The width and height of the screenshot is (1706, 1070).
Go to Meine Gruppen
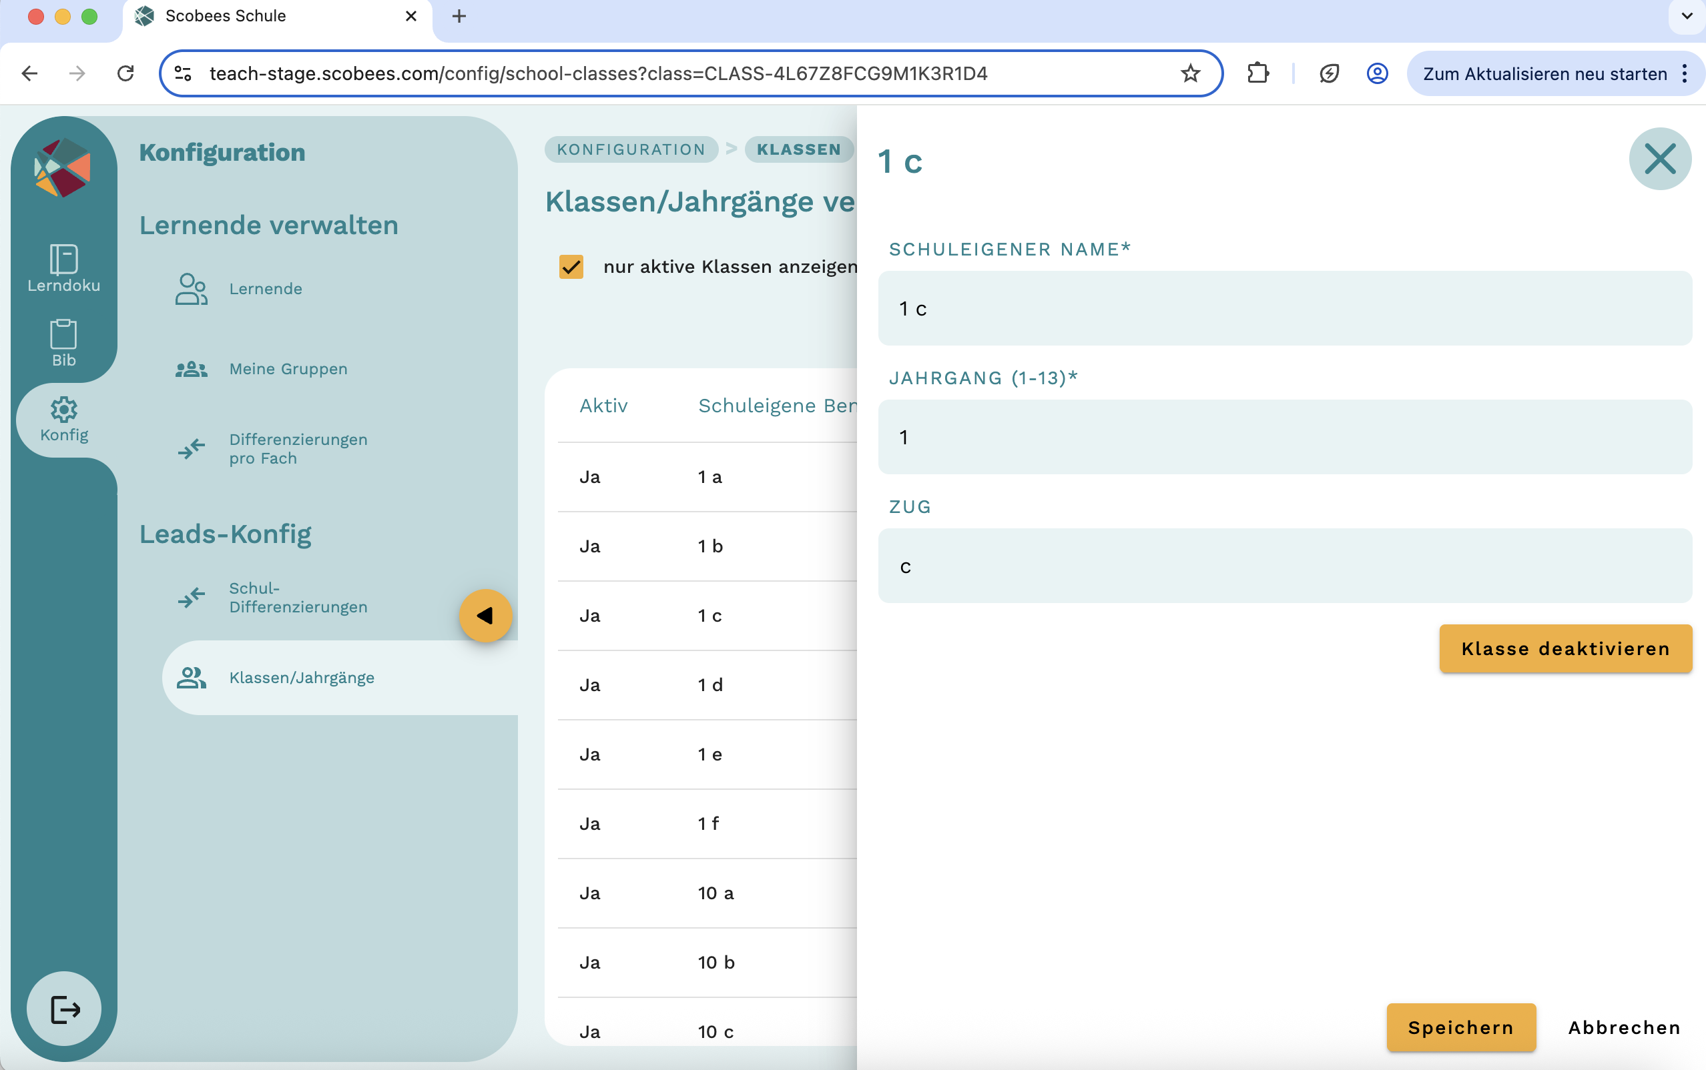288,369
